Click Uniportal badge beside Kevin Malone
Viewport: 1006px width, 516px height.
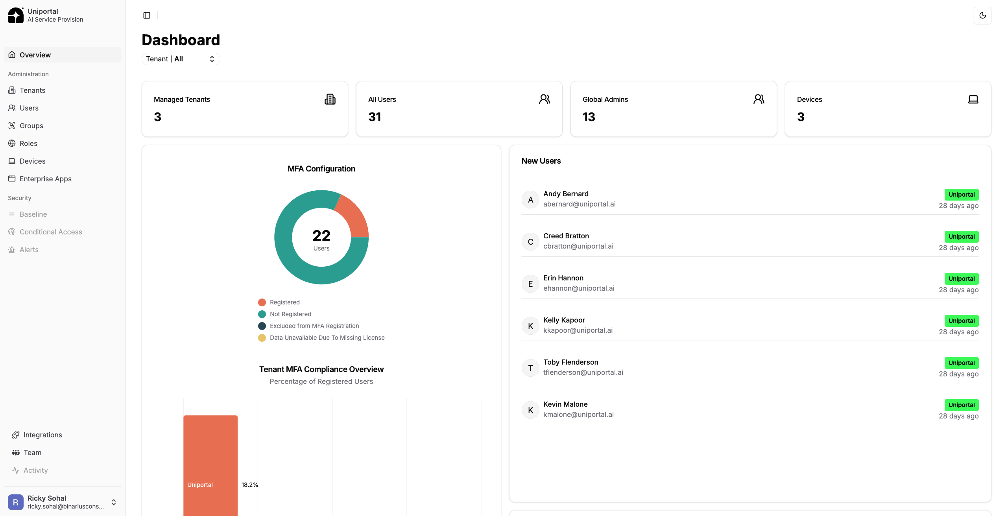[x=961, y=405]
